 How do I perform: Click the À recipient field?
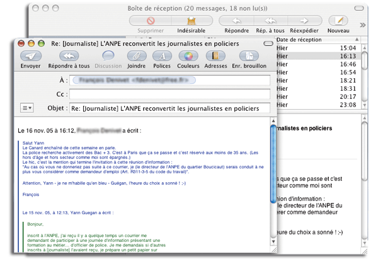169,80
